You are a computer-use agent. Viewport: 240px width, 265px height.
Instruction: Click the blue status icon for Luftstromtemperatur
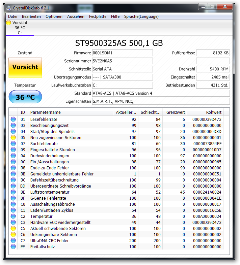tap(13, 192)
